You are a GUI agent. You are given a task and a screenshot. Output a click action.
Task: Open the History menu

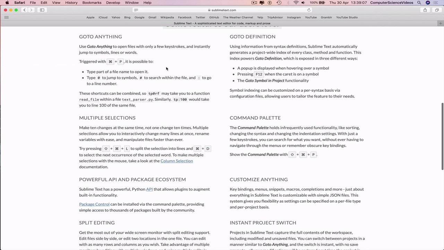(x=71, y=3)
